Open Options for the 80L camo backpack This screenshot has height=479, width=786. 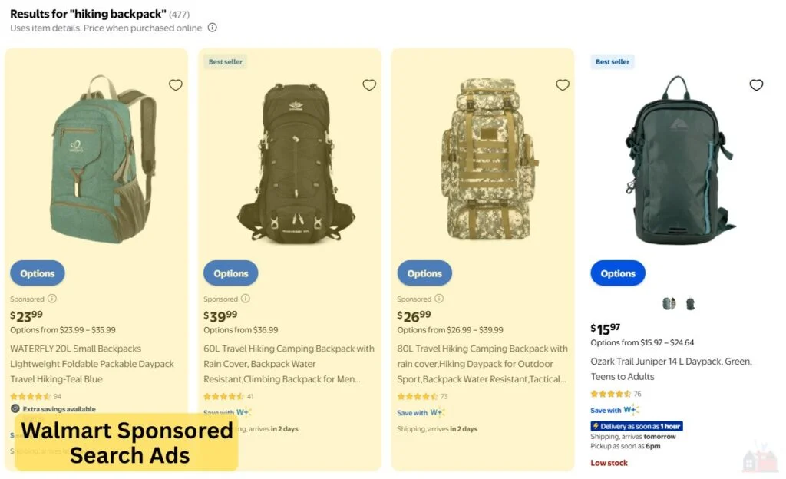(x=424, y=273)
